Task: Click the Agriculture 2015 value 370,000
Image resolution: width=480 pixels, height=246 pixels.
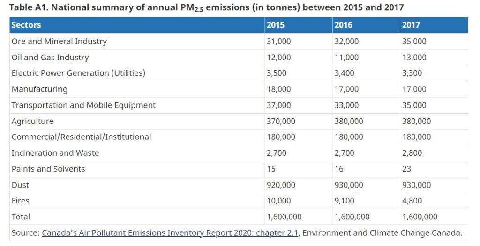Action: point(281,121)
